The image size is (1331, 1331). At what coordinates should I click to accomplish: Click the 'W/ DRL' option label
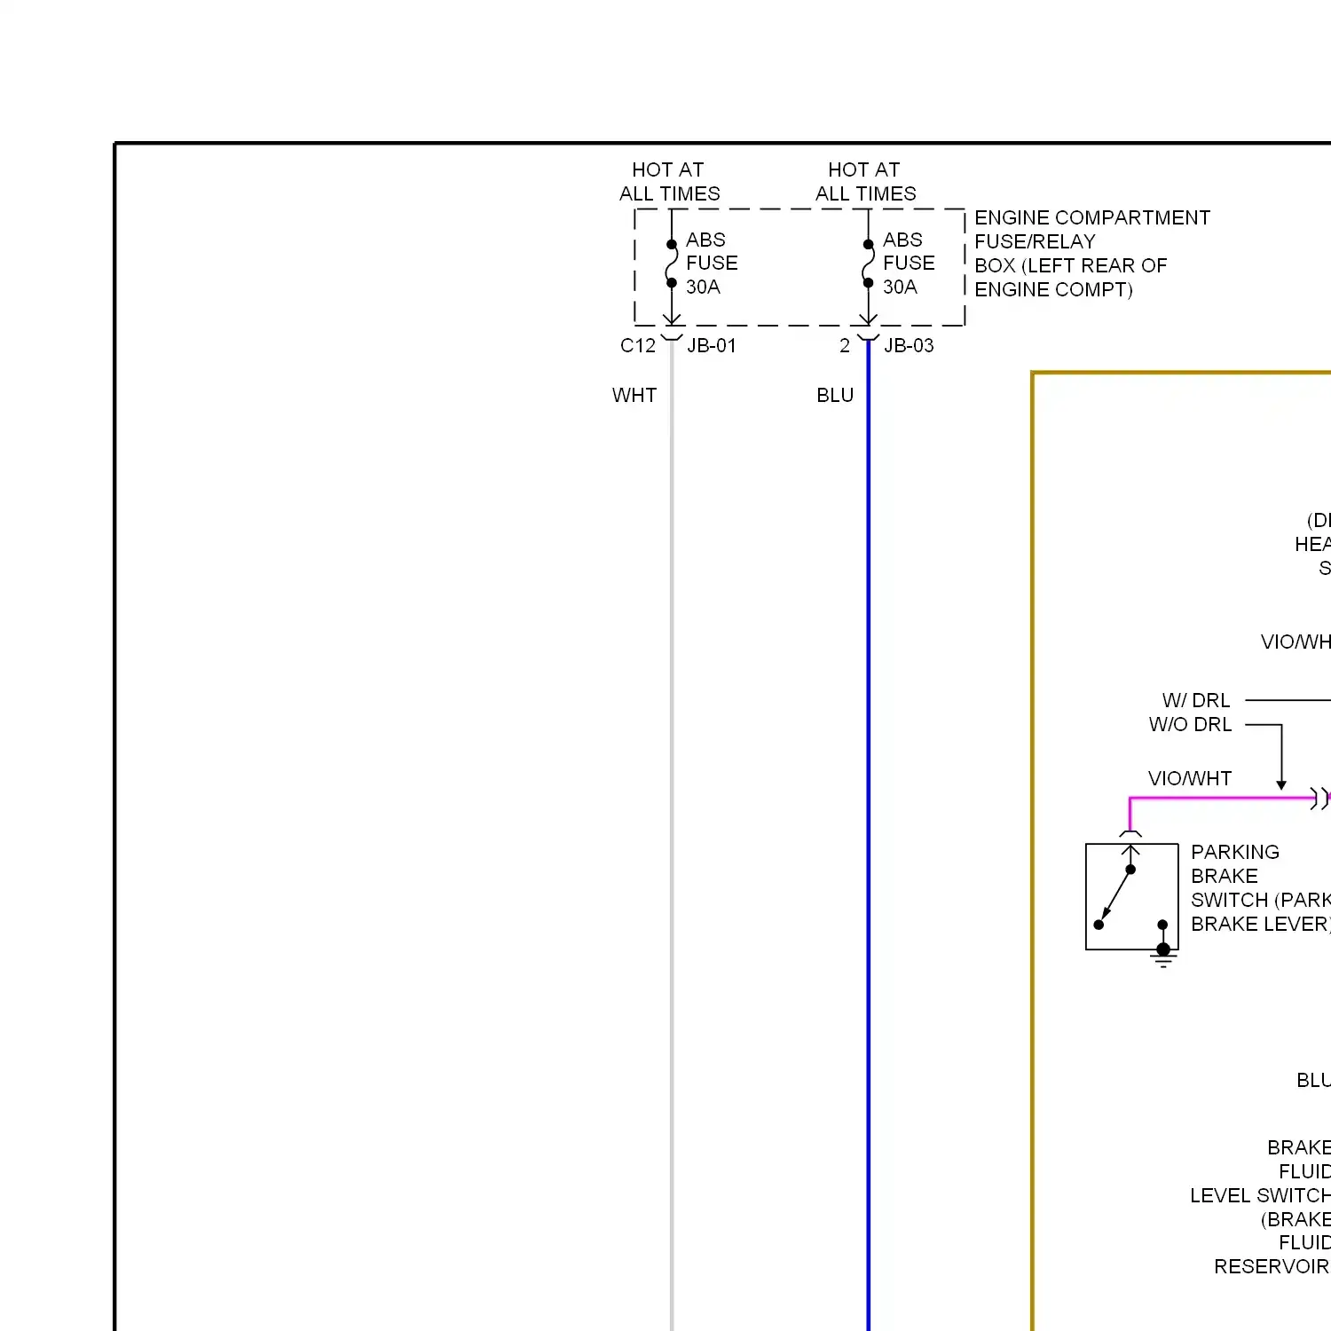[1196, 701]
